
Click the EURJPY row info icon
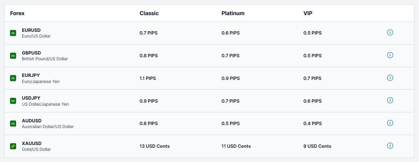[x=390, y=78]
